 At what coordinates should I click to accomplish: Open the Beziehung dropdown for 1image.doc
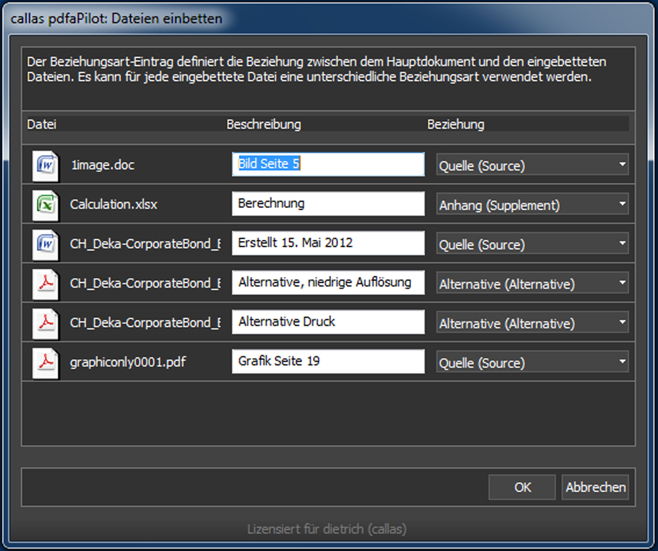[x=532, y=165]
